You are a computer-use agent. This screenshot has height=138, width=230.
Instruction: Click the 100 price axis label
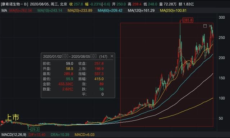[x=222, y=98]
